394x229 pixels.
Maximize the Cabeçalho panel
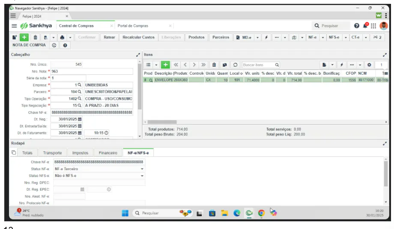pyautogui.click(x=138, y=55)
